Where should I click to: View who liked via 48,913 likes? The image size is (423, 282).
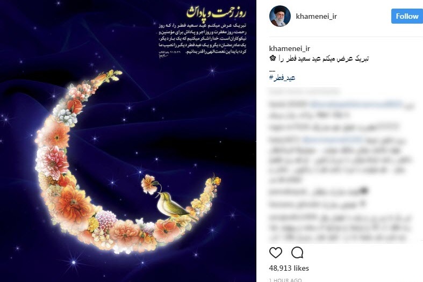coord(289,268)
